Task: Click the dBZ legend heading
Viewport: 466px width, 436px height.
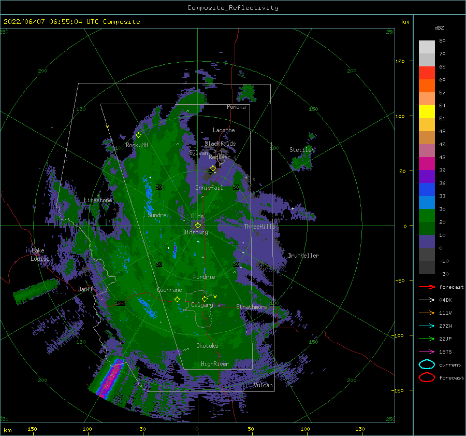Action: [439, 27]
